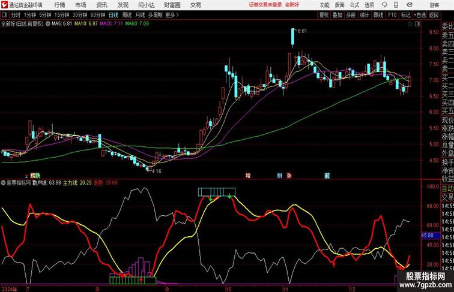
Task: Click the 全新好(日线 前复权) chart title
Action: click(22, 24)
